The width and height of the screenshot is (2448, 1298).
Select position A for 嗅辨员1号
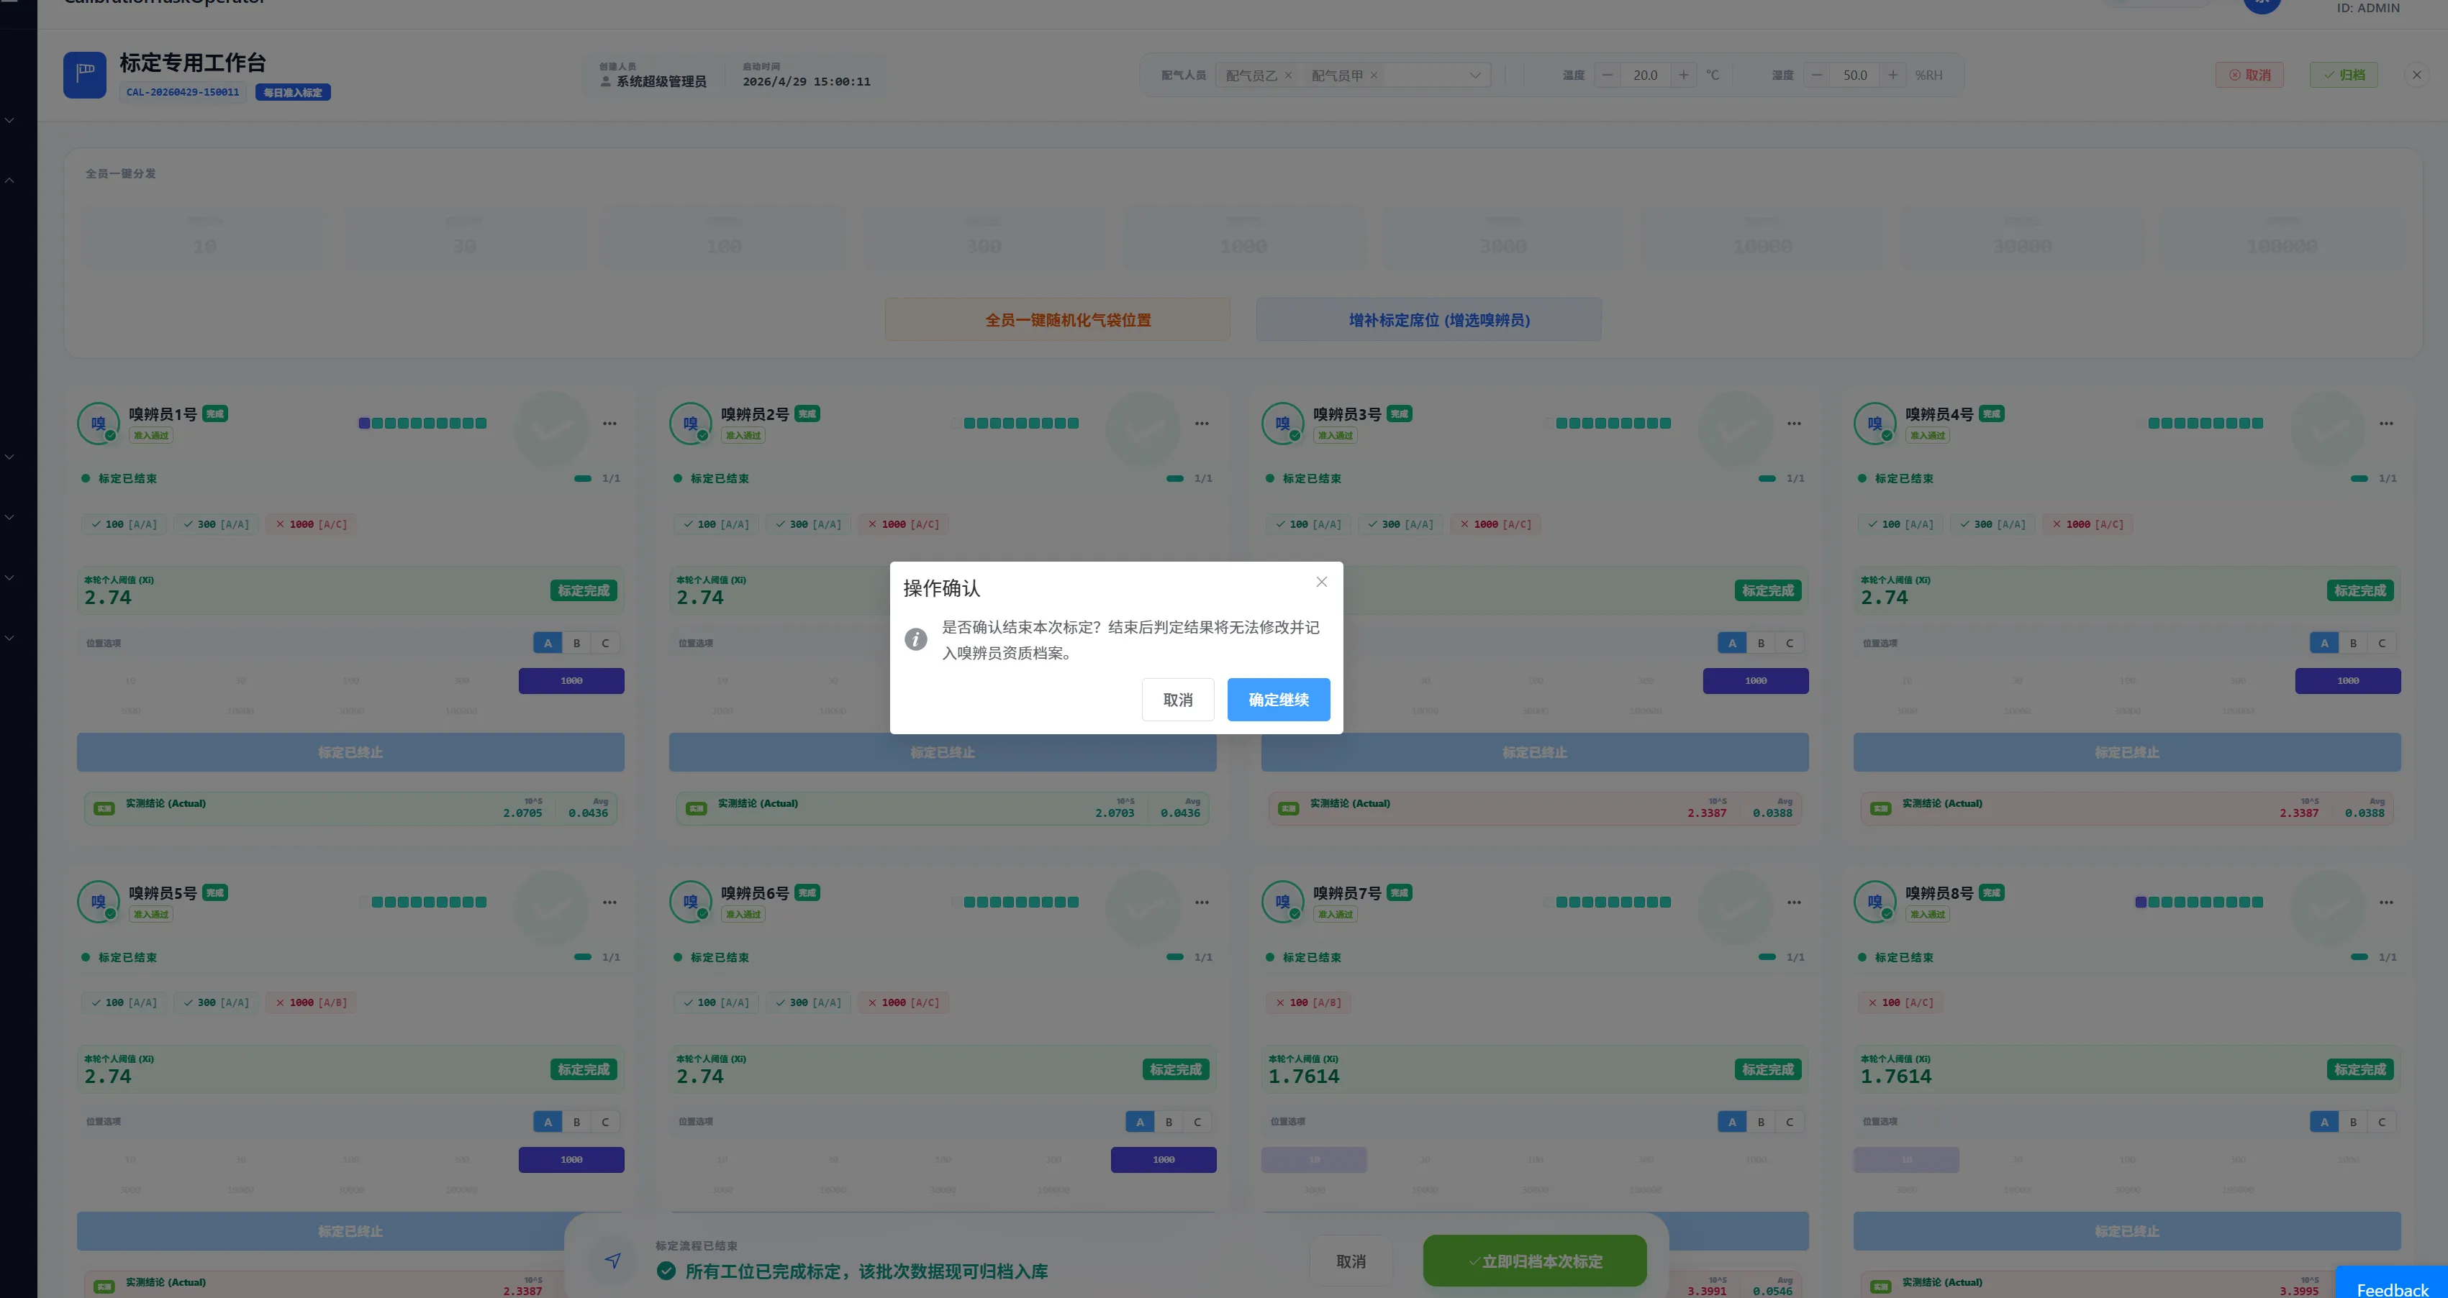[548, 643]
